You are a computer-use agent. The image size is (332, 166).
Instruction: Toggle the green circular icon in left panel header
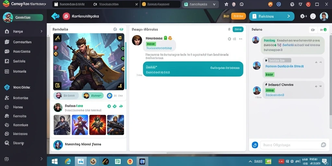tap(121, 30)
